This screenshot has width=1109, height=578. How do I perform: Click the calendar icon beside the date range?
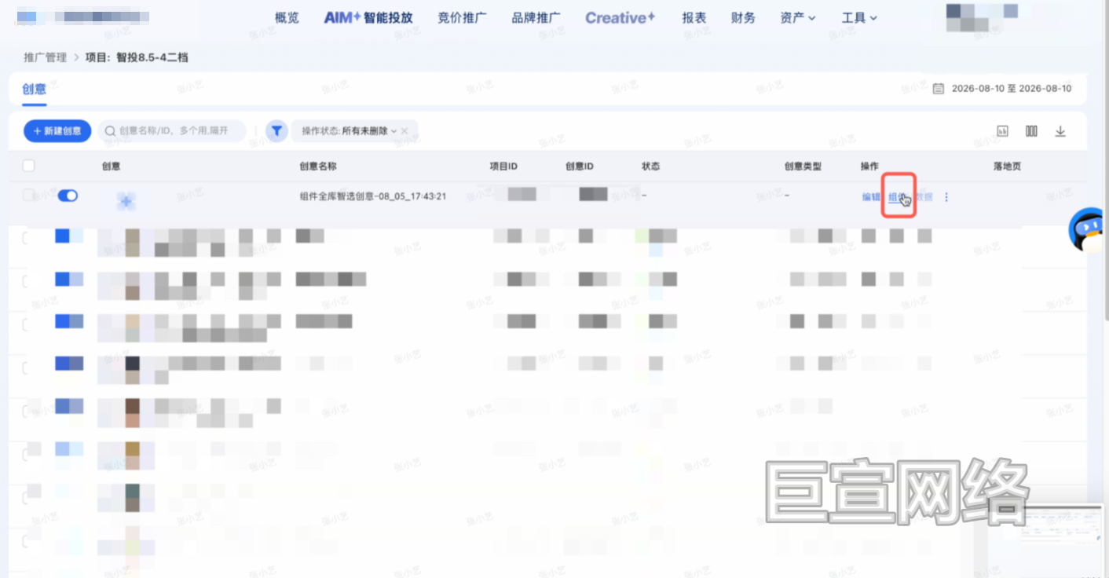point(938,89)
